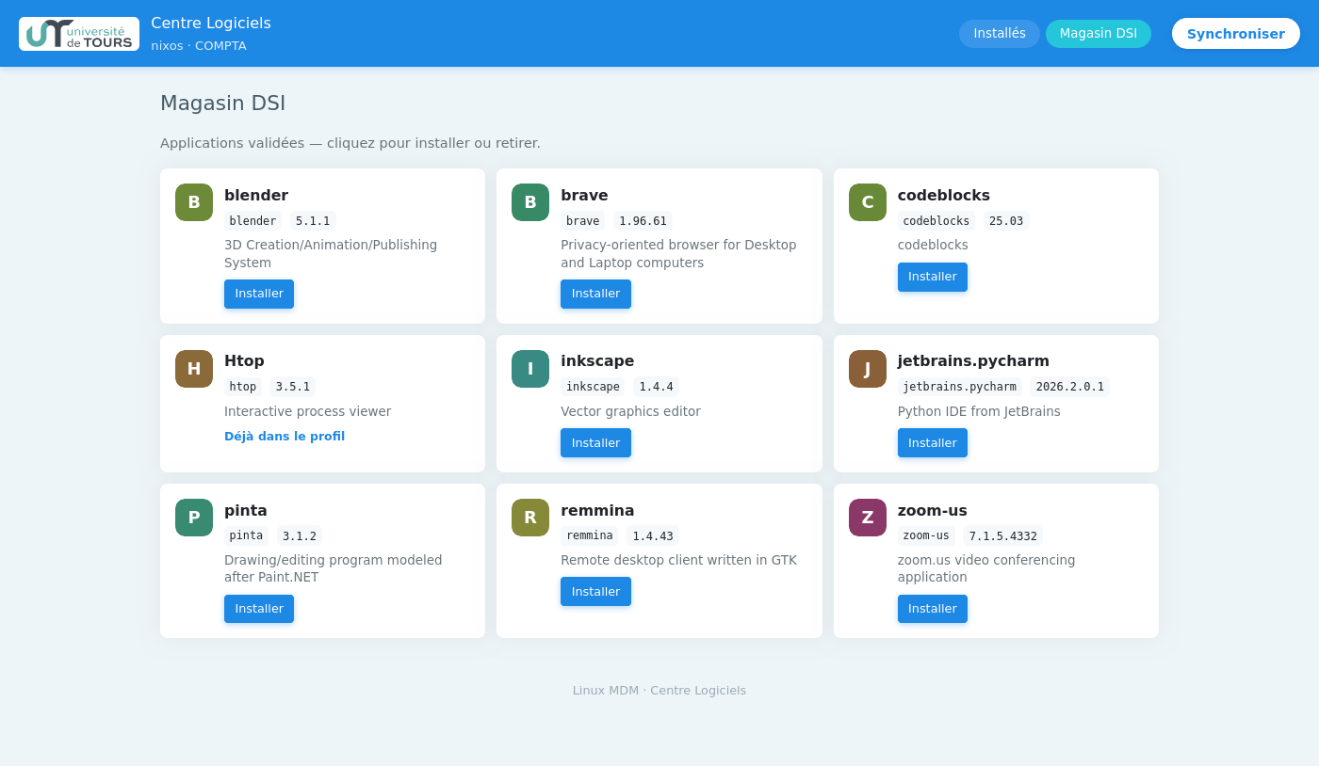Click the 'nixos · COMPTA' header subtitle

(199, 46)
